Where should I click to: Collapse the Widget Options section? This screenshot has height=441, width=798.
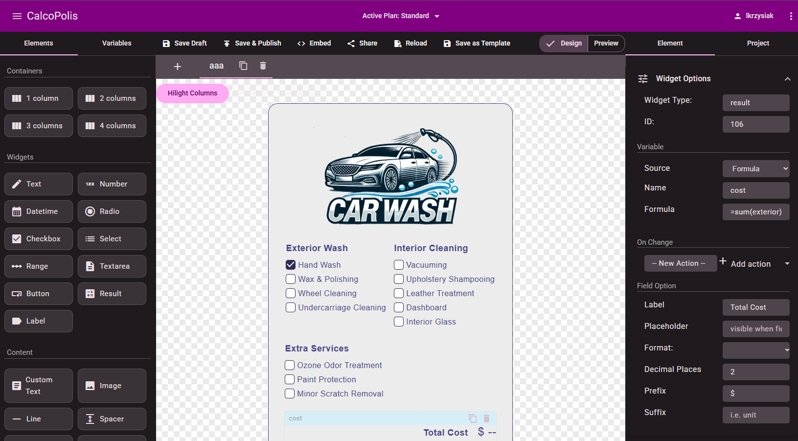787,79
